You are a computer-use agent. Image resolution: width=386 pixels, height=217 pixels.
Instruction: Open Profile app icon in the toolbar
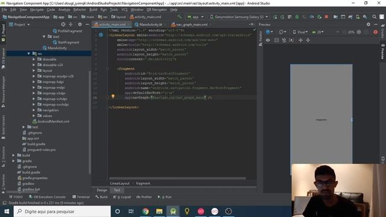(312, 17)
